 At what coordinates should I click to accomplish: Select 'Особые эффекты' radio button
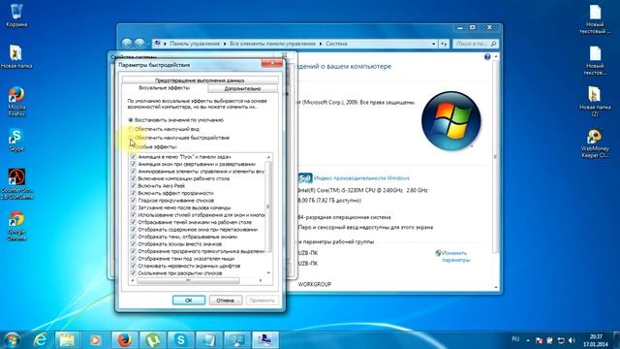[131, 146]
